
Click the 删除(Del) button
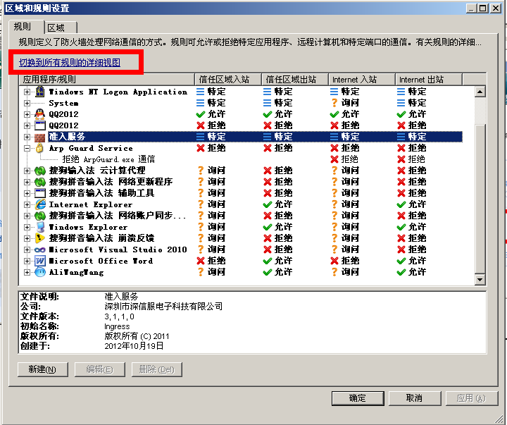[157, 369]
